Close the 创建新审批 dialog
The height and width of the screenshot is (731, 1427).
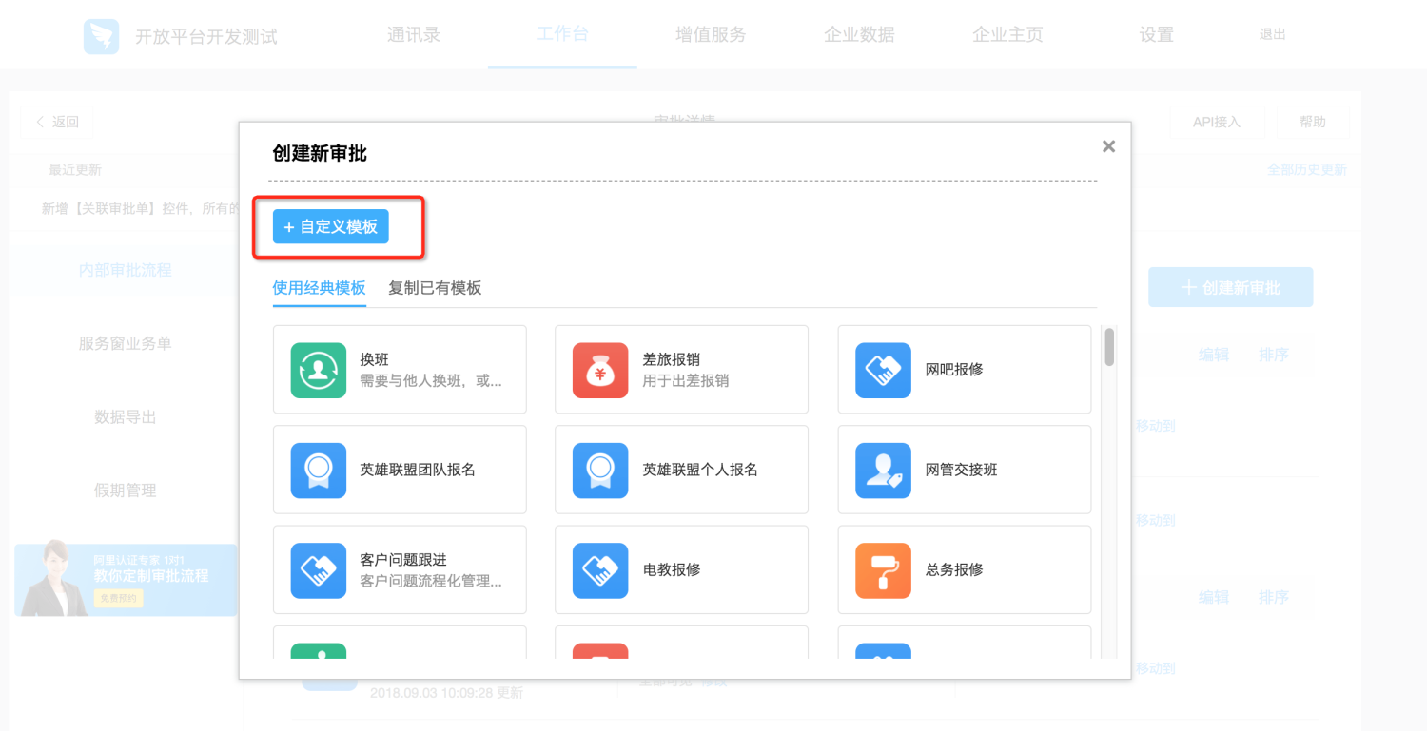tap(1108, 146)
